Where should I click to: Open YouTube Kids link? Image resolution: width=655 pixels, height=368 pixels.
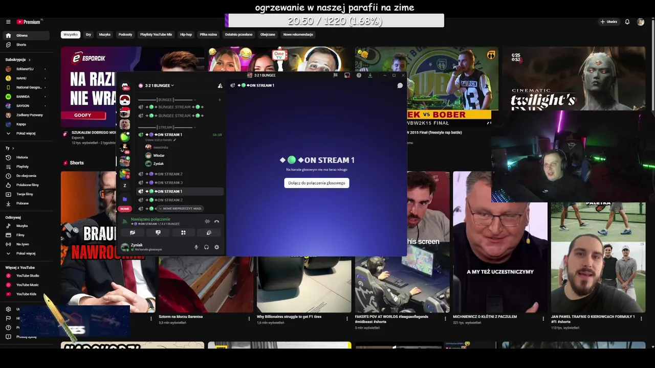point(27,294)
